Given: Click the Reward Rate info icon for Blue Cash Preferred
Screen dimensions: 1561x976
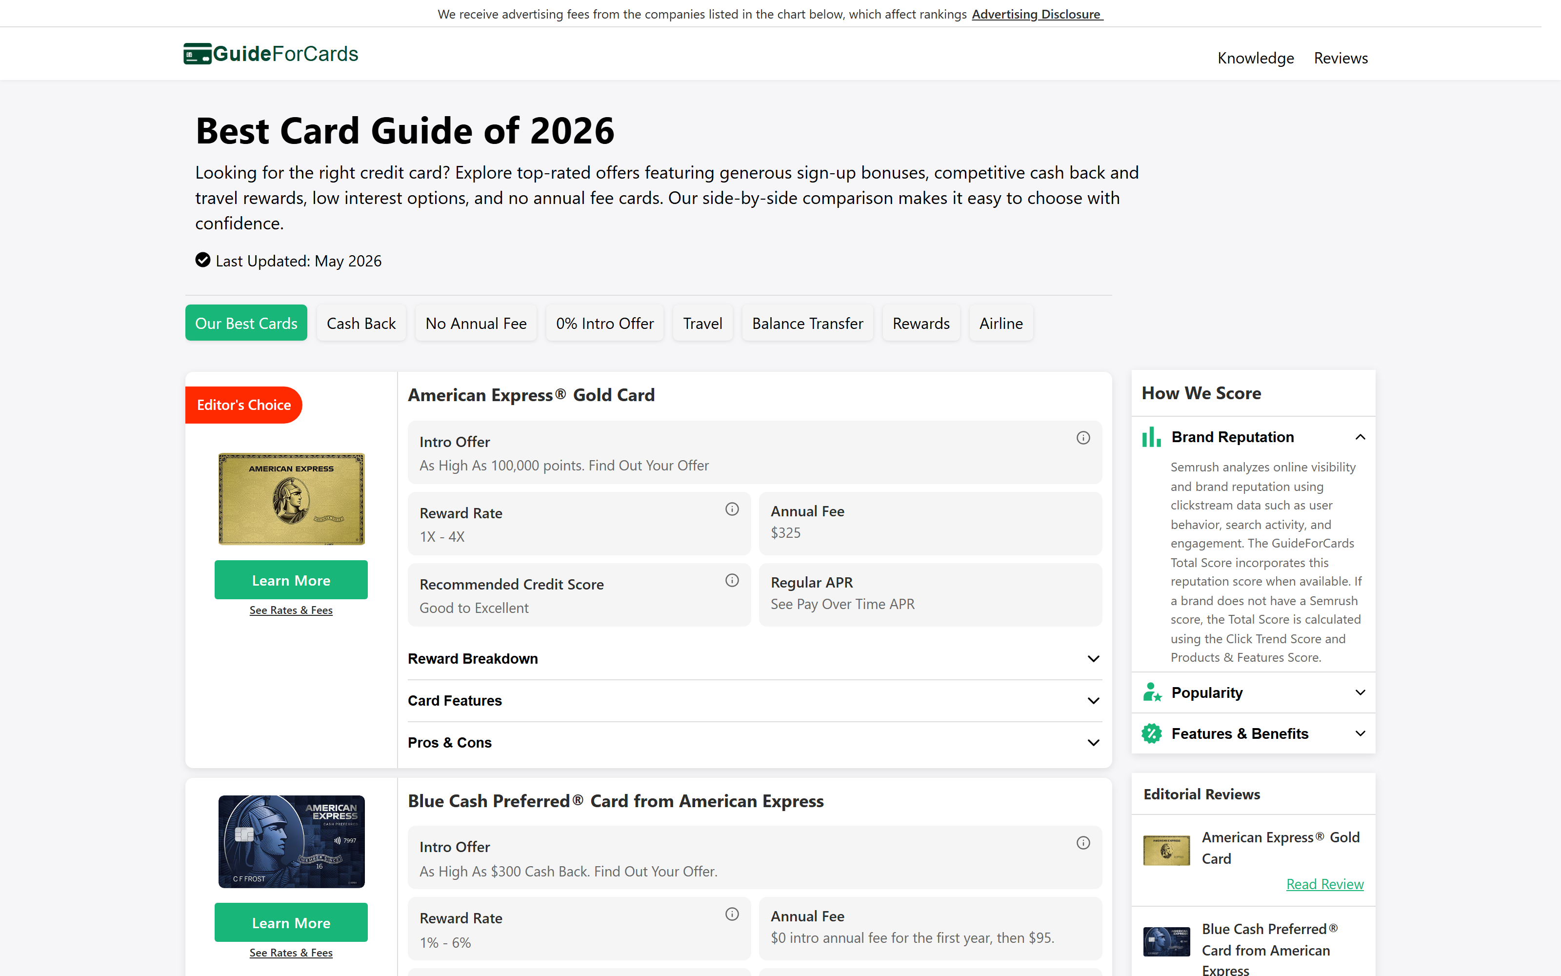Looking at the screenshot, I should tap(732, 914).
